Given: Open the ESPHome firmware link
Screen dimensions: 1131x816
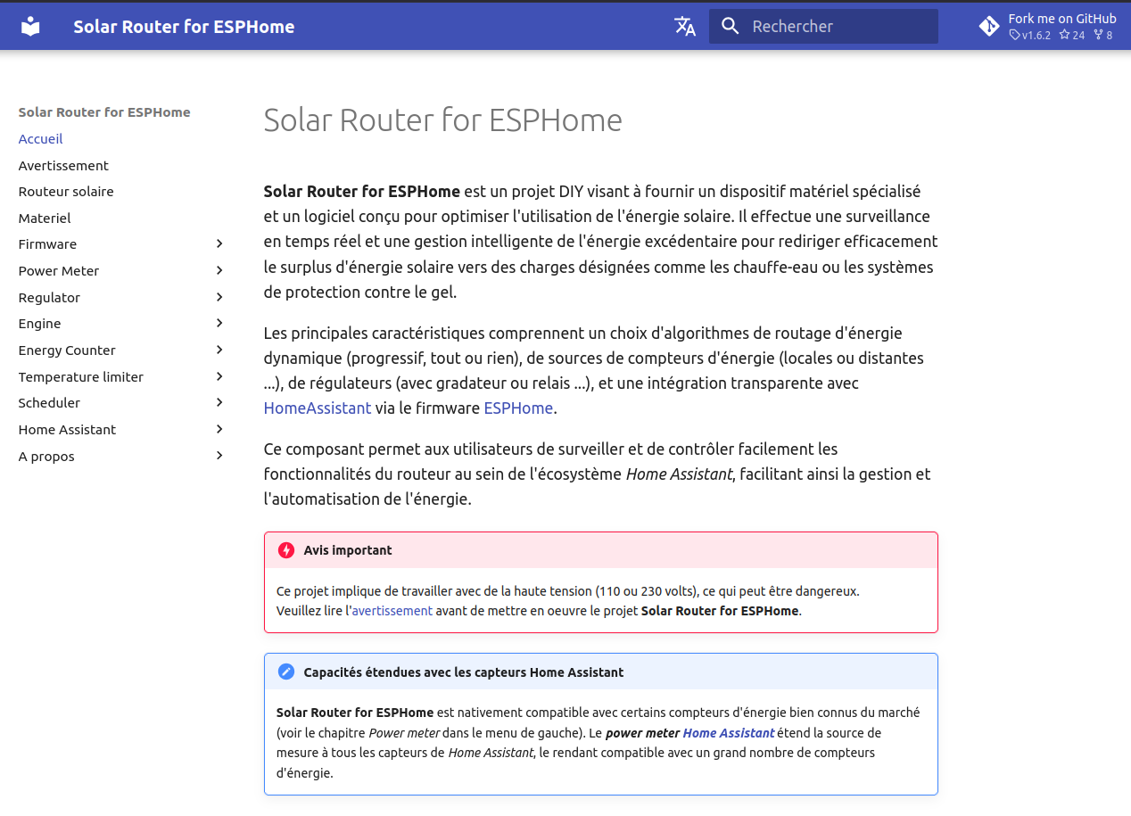Looking at the screenshot, I should click(518, 408).
